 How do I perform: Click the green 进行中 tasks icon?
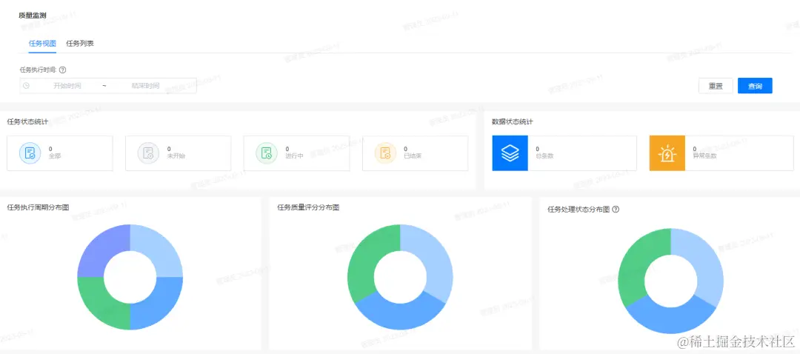tap(267, 153)
